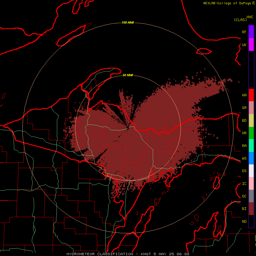Click the 50 NMI range ring label

tap(128, 75)
